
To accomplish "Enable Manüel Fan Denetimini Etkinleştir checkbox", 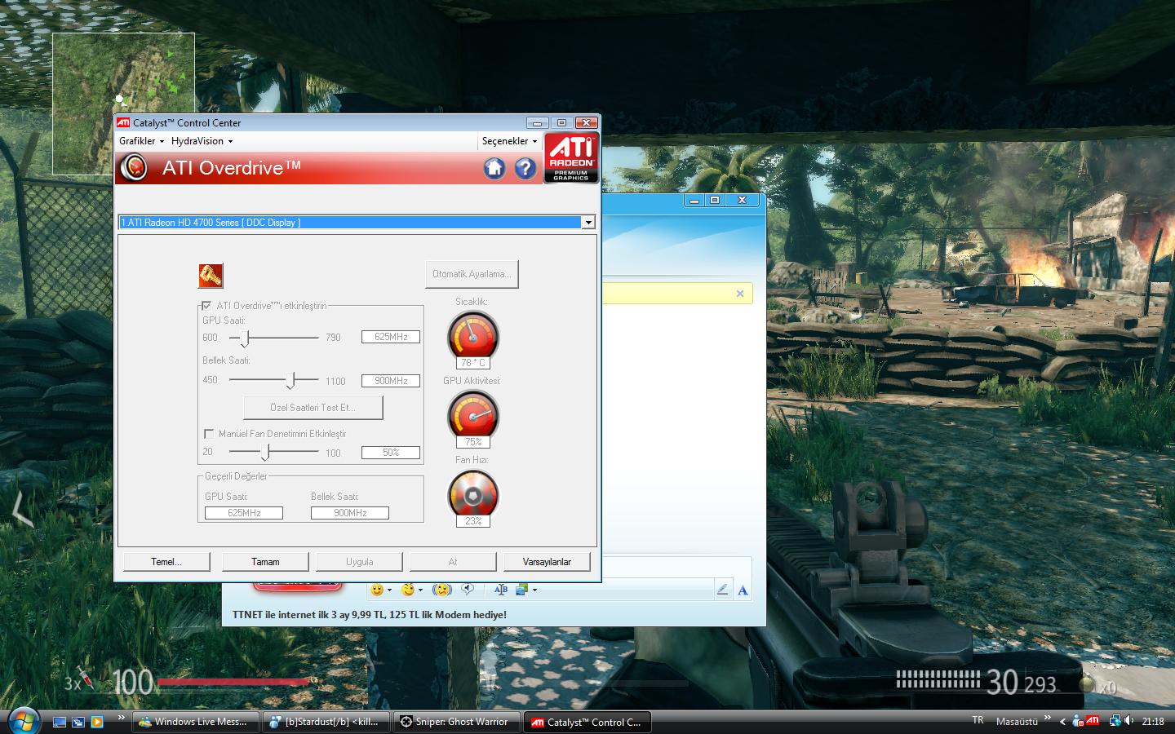I will [209, 434].
